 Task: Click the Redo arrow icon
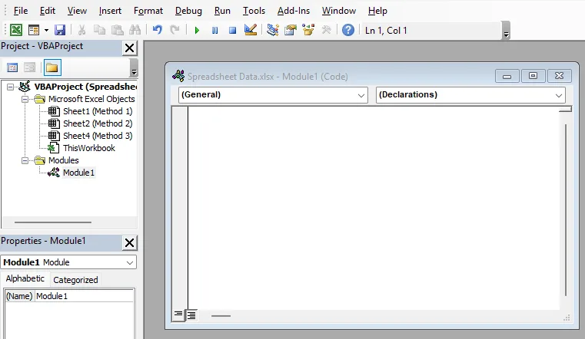pos(175,30)
